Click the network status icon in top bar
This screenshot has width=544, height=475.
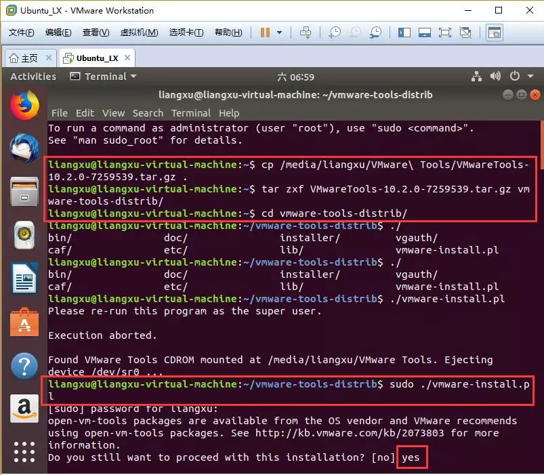(477, 76)
